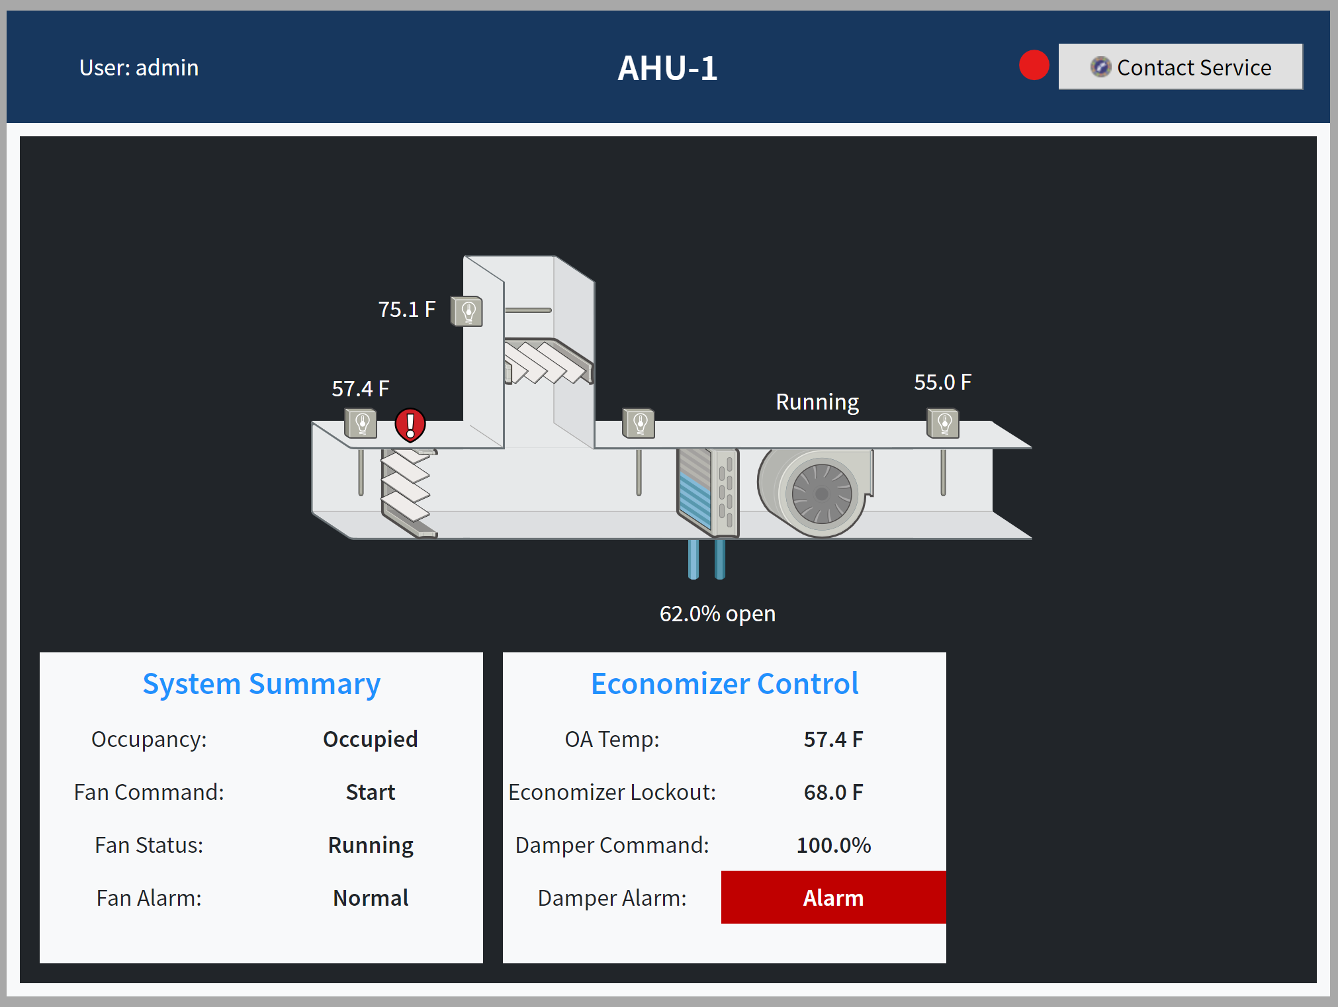Click the Damper Command 100.0% value
Image resolution: width=1338 pixels, height=1007 pixels.
[x=834, y=845]
